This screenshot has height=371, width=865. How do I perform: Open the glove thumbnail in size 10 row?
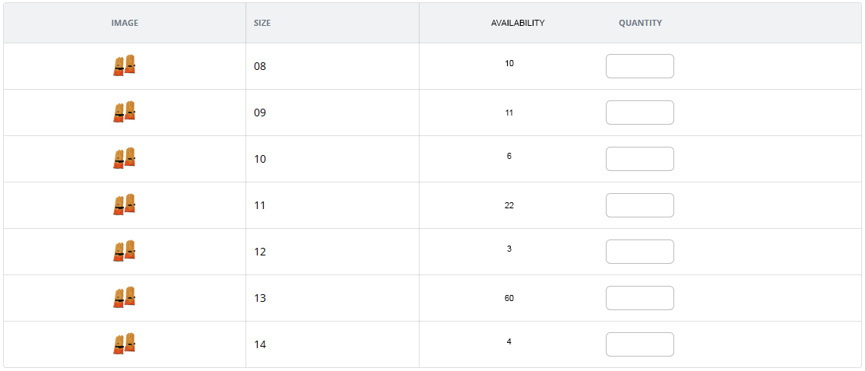tap(124, 158)
